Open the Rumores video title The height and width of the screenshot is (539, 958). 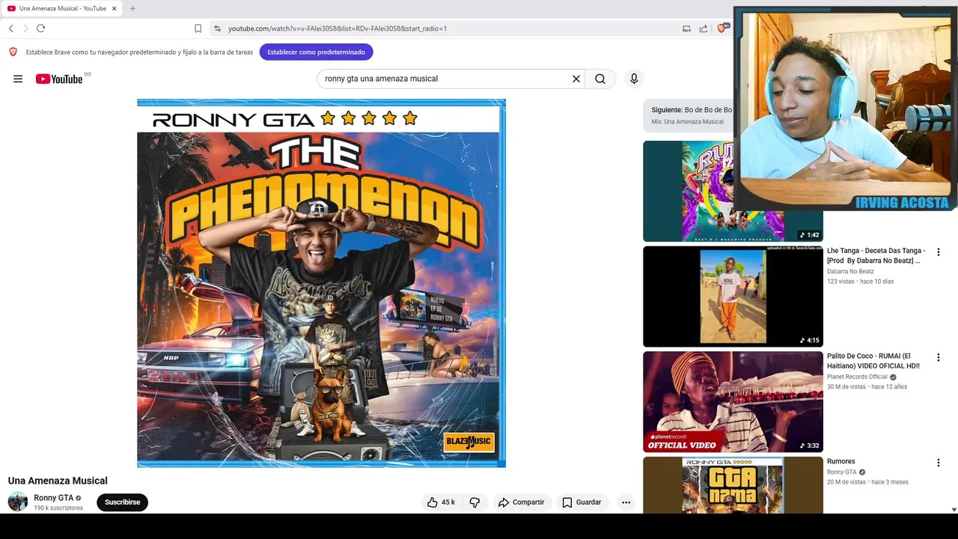coord(840,461)
